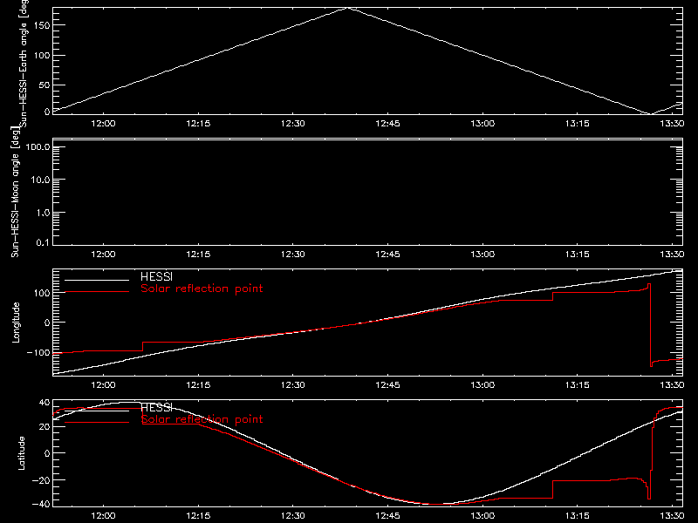Click the 40 tick on Latitude axis
This screenshot has width=698, height=523.
(44, 403)
